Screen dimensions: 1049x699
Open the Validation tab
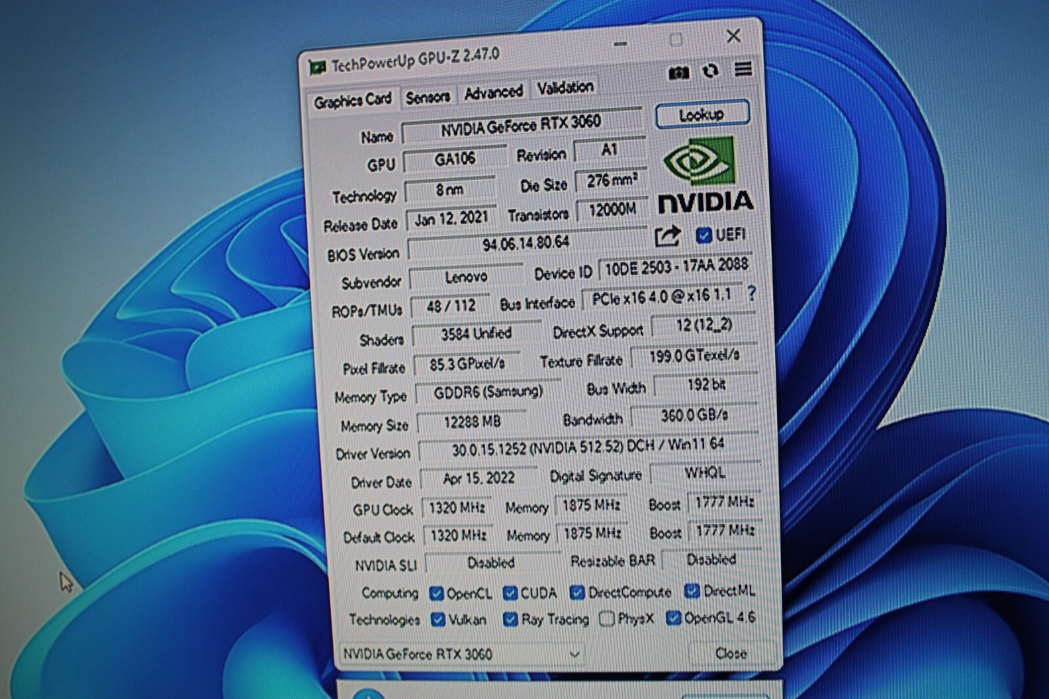click(565, 88)
